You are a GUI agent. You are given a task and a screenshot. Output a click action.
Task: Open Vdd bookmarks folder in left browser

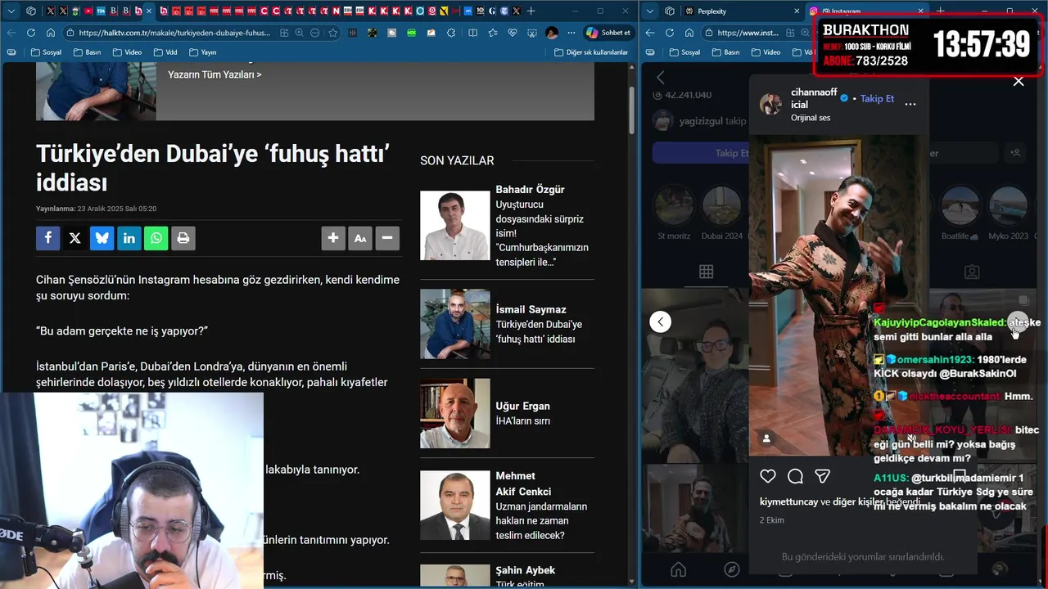coord(165,52)
